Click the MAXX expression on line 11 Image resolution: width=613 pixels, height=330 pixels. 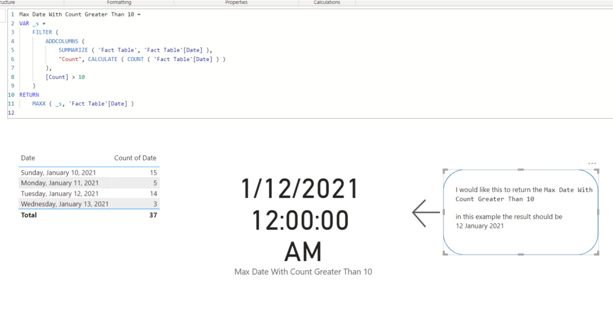[x=83, y=104]
